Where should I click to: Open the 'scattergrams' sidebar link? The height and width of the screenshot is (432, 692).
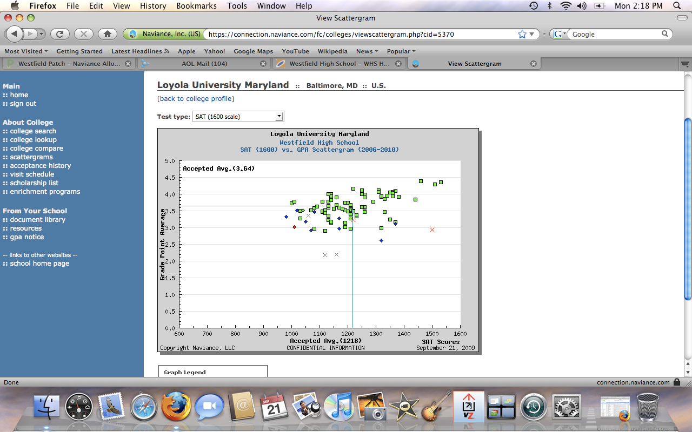[x=31, y=157]
